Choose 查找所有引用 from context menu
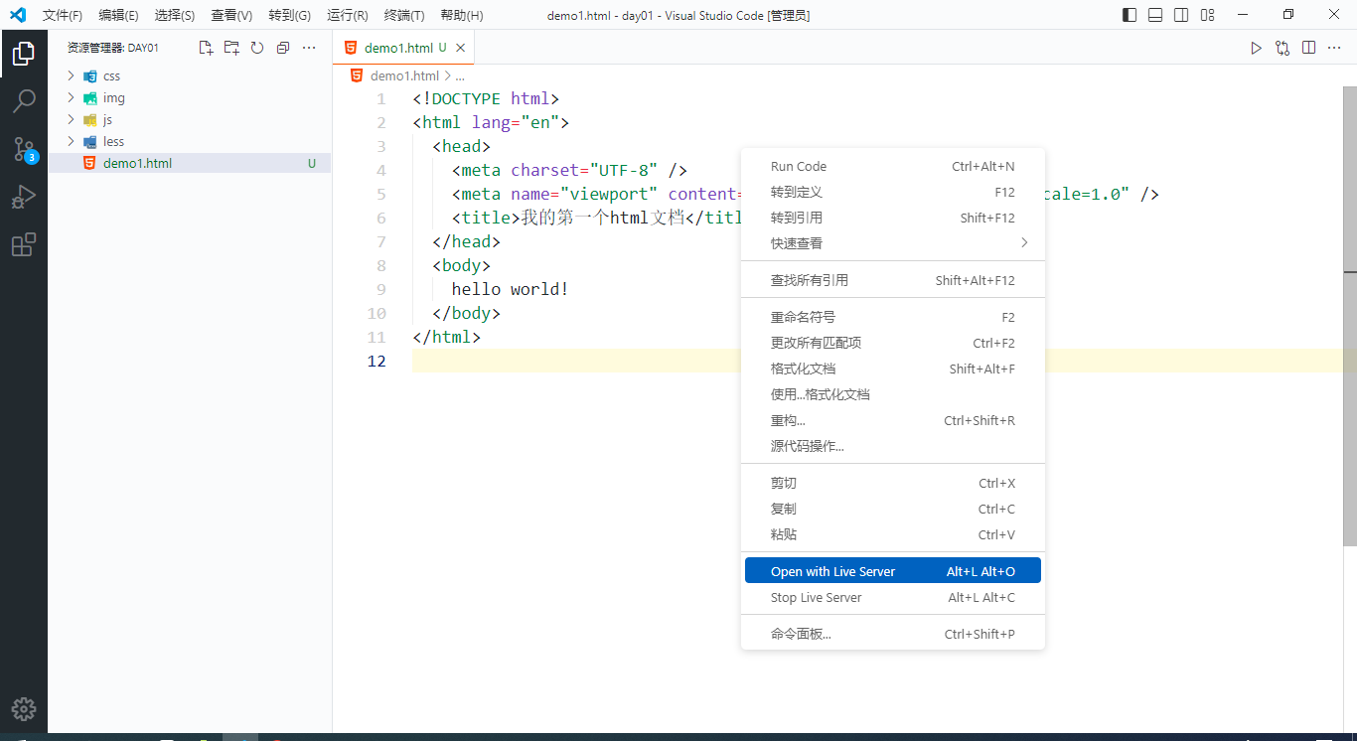Screen dimensions: 1357x741 pyautogui.click(x=892, y=280)
